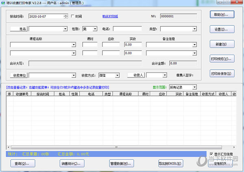Click 导出到EXCEL(E) export button
The height and width of the screenshot is (172, 244).
pyautogui.click(x=171, y=164)
